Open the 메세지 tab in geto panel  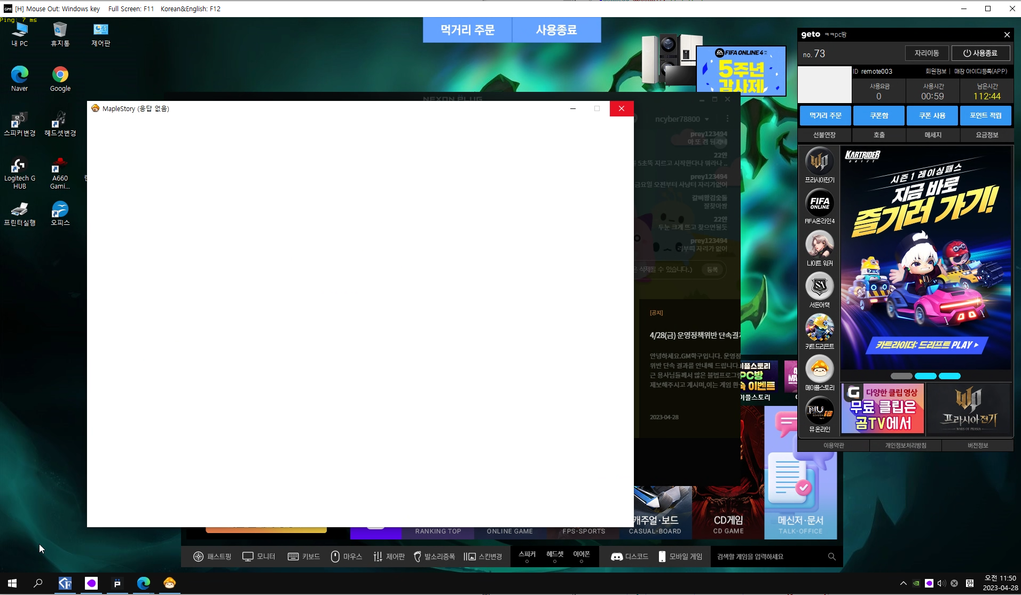932,135
